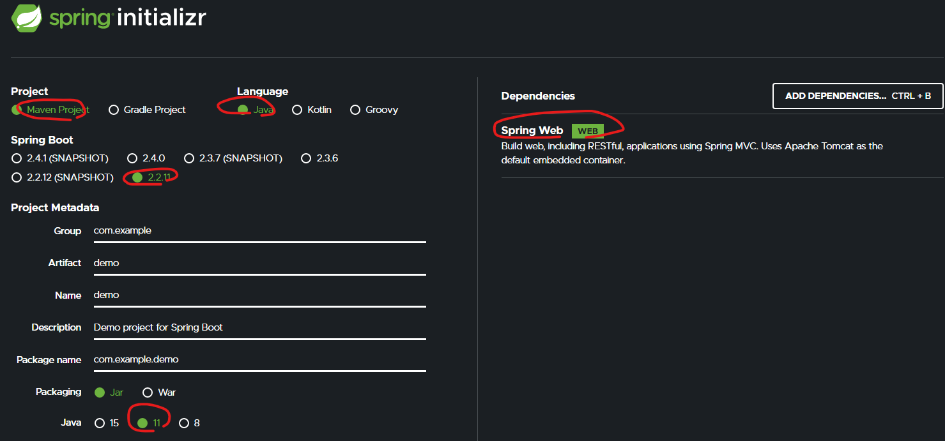Choose Java version 15
The width and height of the screenshot is (945, 441).
(x=99, y=423)
